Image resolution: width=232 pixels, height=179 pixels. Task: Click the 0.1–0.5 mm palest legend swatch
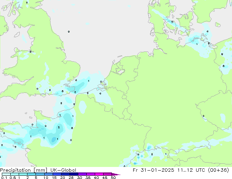[x=6, y=174]
